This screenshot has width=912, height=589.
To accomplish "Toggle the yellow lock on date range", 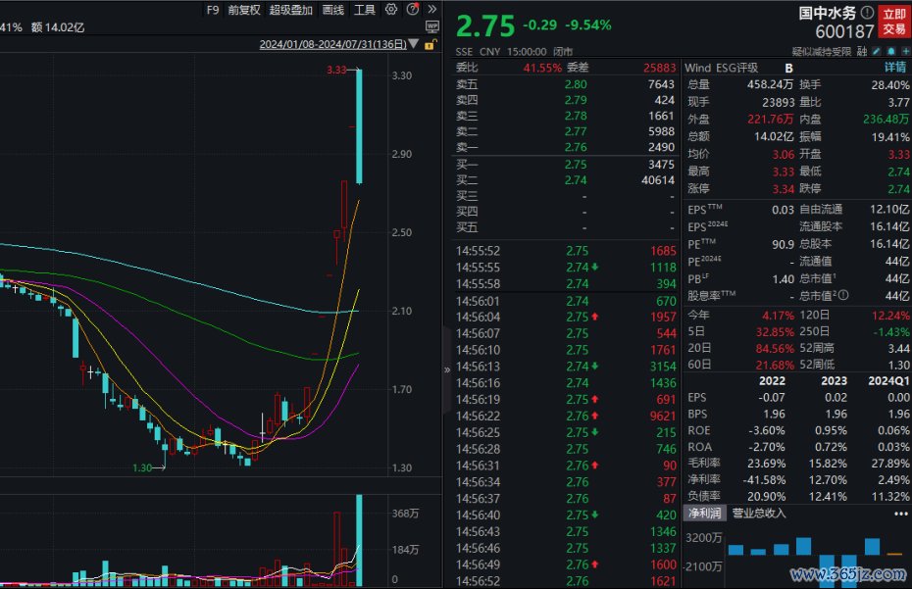I will (x=429, y=44).
